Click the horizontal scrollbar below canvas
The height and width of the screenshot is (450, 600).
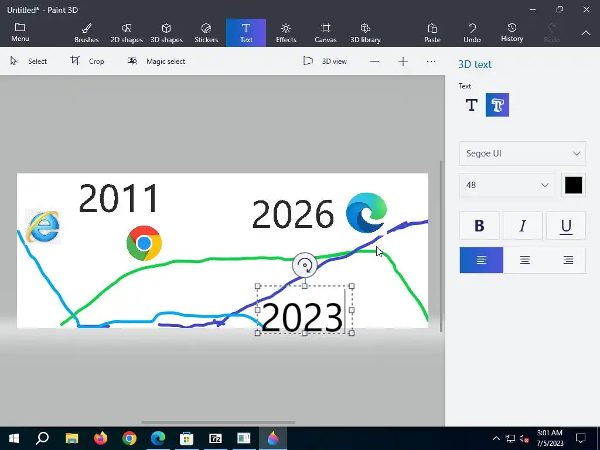(218, 422)
